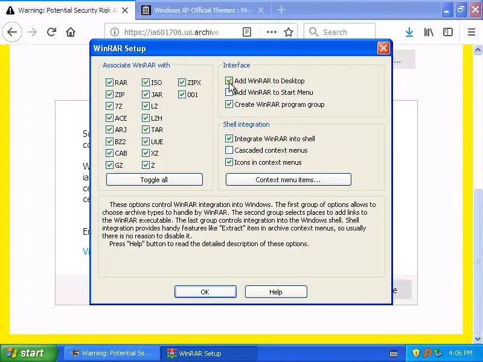Viewport: 483px width, 362px height.
Task: Click the Firefox forward arrow
Action: 32,32
